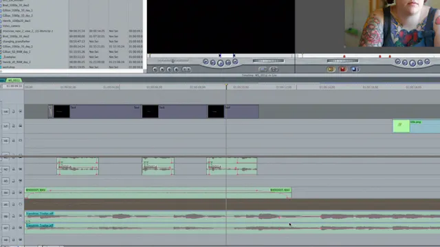The image size is (440, 247).
Task: Go to next edit in Canvas transport
Action: 427,62
